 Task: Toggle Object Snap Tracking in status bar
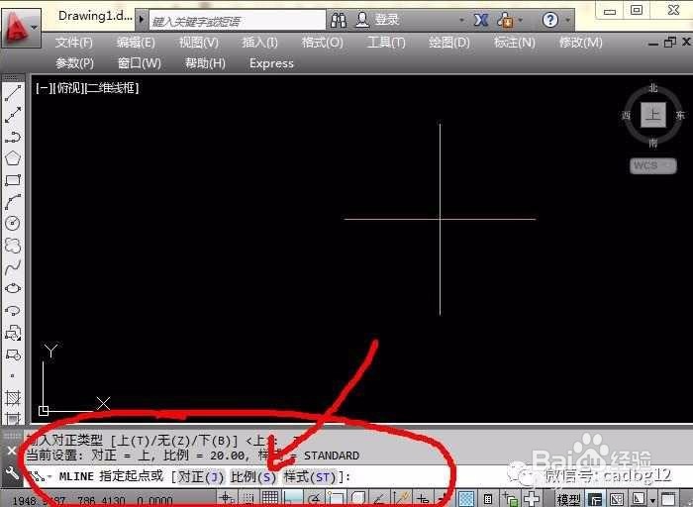(379, 499)
